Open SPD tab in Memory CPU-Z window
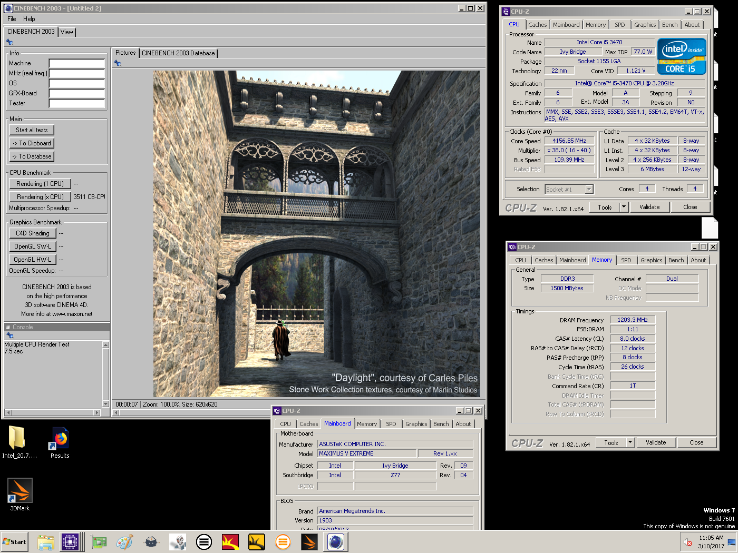 click(626, 260)
